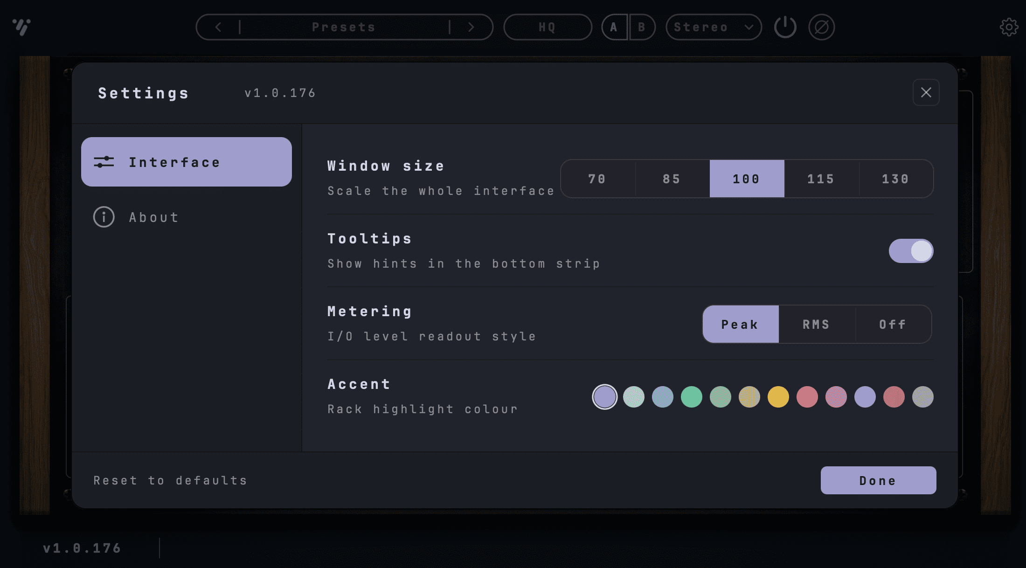Image resolution: width=1026 pixels, height=568 pixels.
Task: Set window size to 130
Action: point(896,179)
